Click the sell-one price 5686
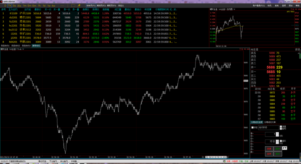The height and width of the screenshot is (164, 301). coord(271,67)
